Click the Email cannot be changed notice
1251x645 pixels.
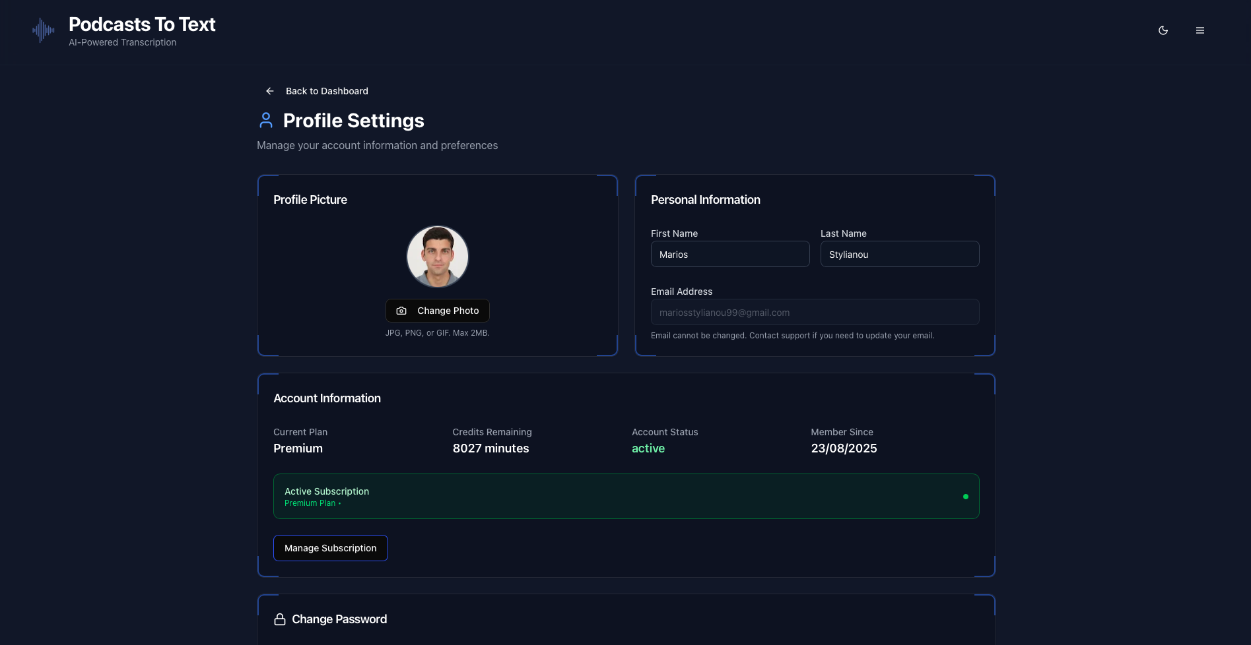coord(792,336)
